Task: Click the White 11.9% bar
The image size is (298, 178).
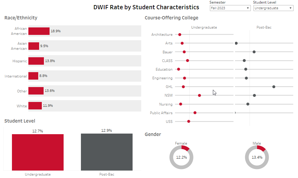Action: pyautogui.click(x=35, y=106)
